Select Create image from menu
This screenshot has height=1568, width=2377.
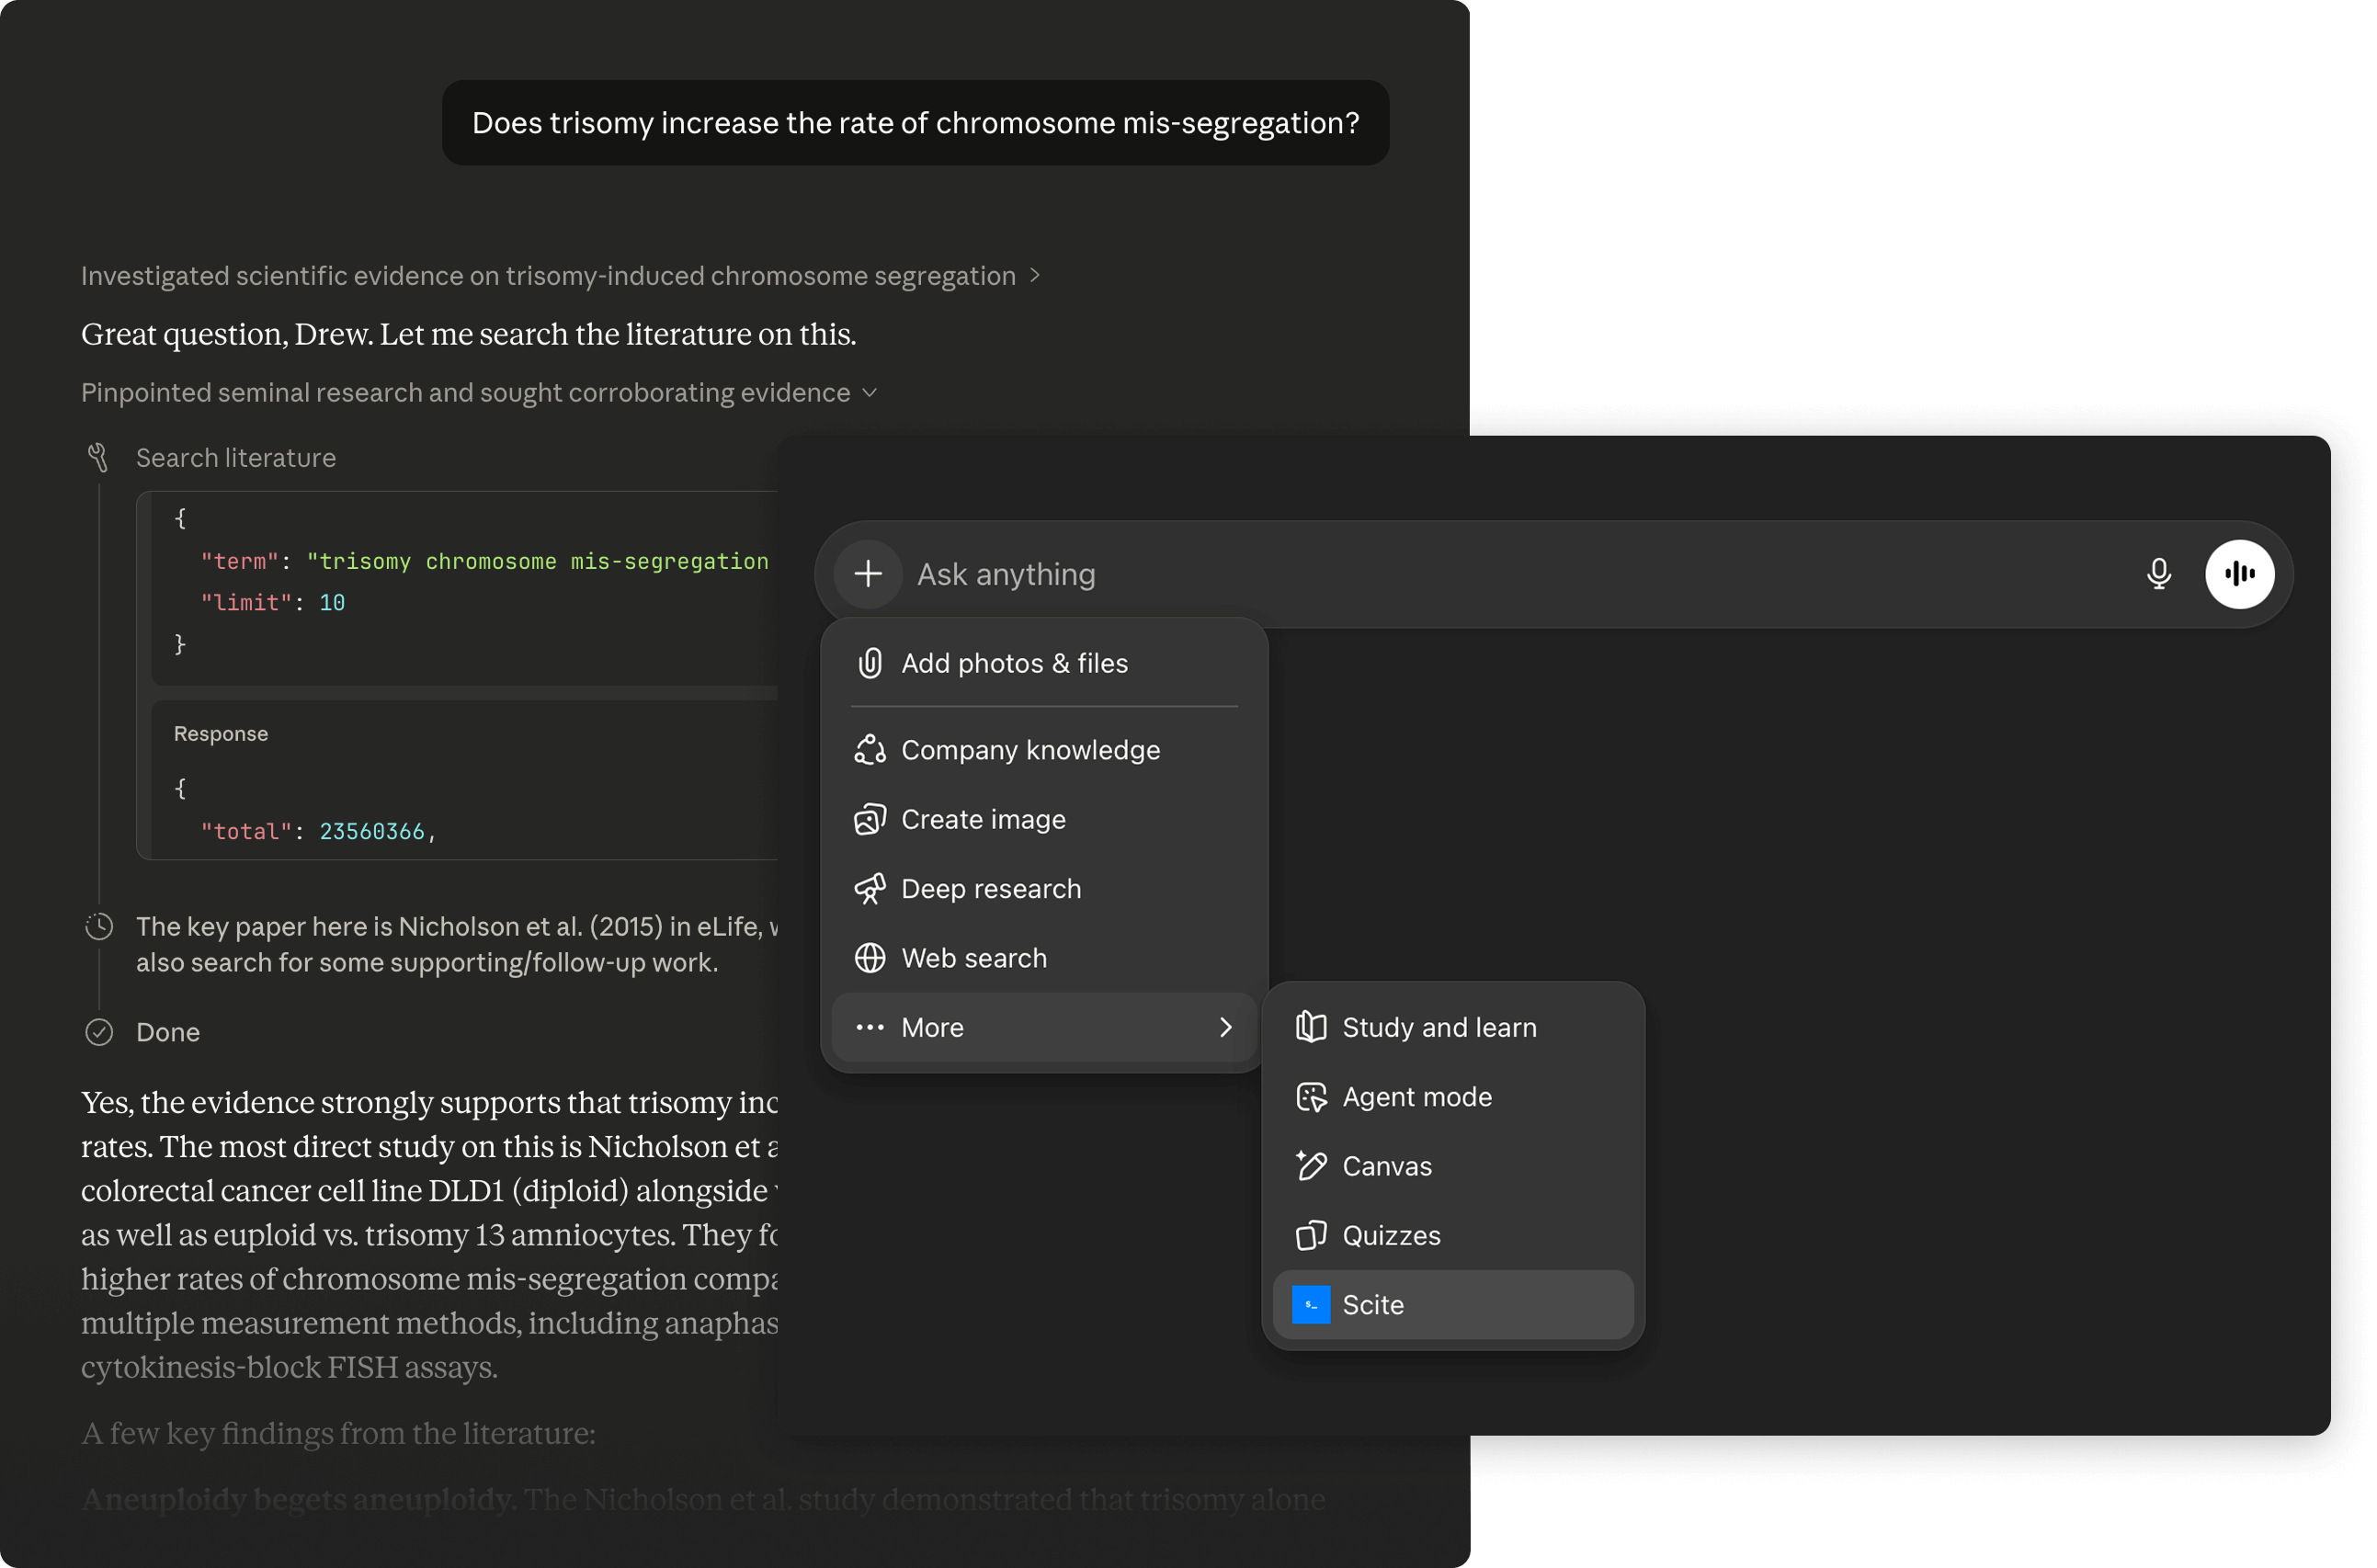point(983,820)
